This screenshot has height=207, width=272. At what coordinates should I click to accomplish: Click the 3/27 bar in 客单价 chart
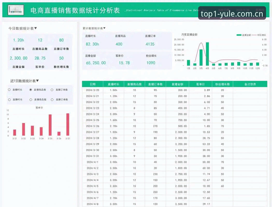click(x=68, y=124)
